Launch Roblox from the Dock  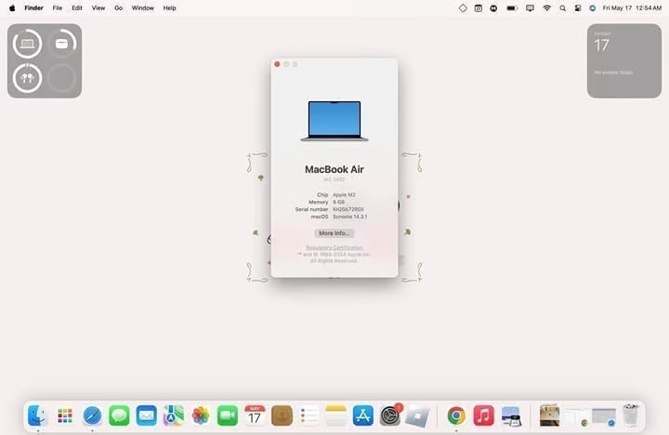(x=417, y=415)
